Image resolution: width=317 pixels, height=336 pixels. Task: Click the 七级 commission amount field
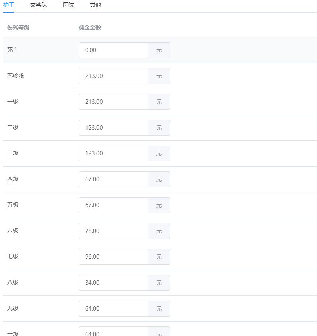[x=114, y=257]
